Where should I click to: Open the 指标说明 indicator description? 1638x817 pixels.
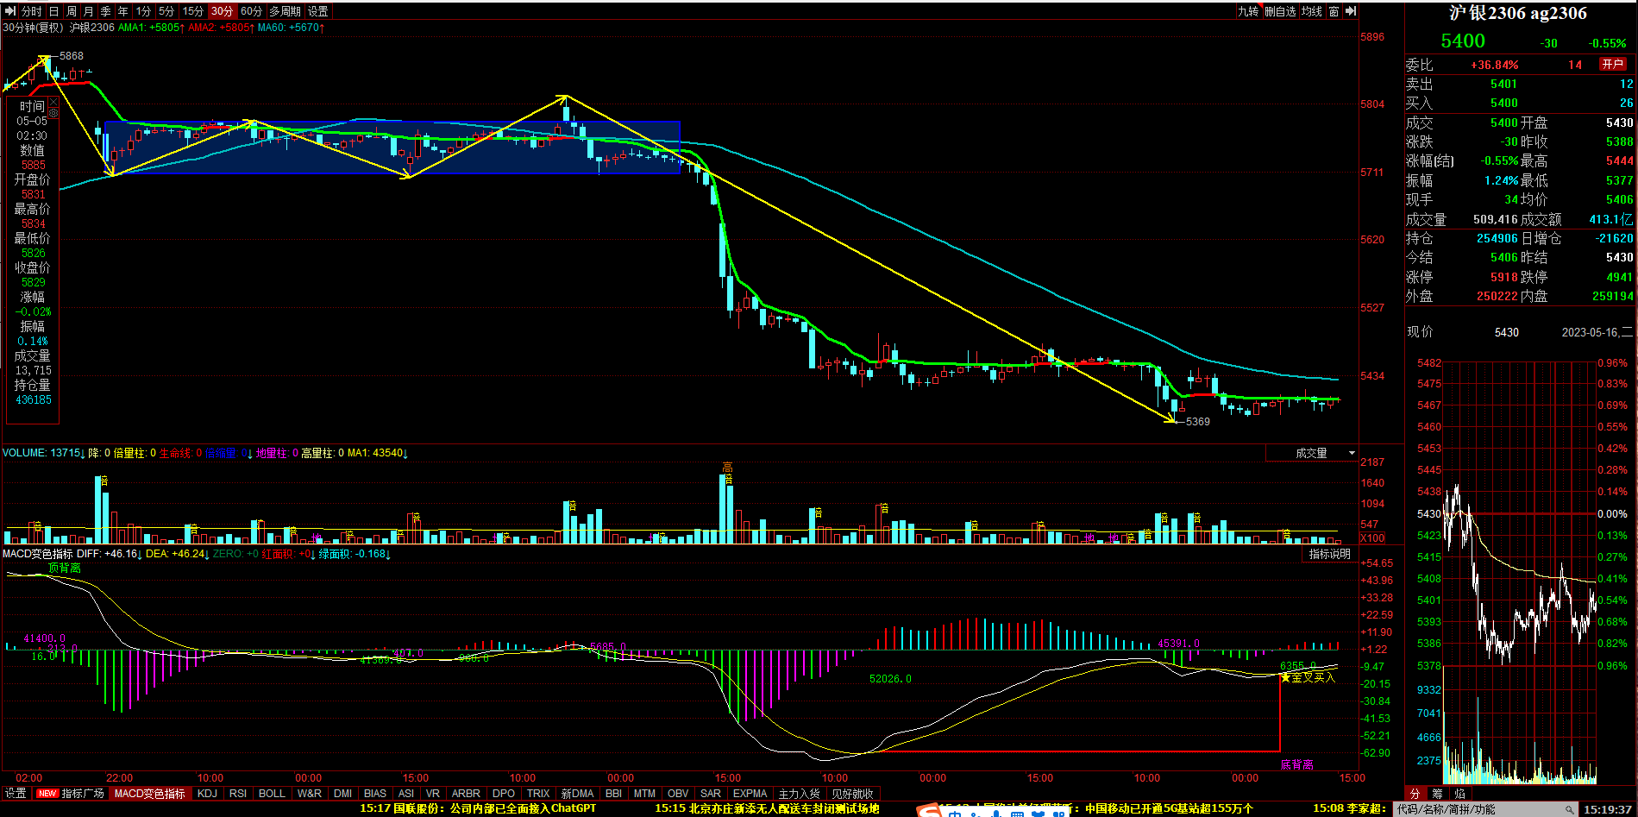pos(1329,554)
